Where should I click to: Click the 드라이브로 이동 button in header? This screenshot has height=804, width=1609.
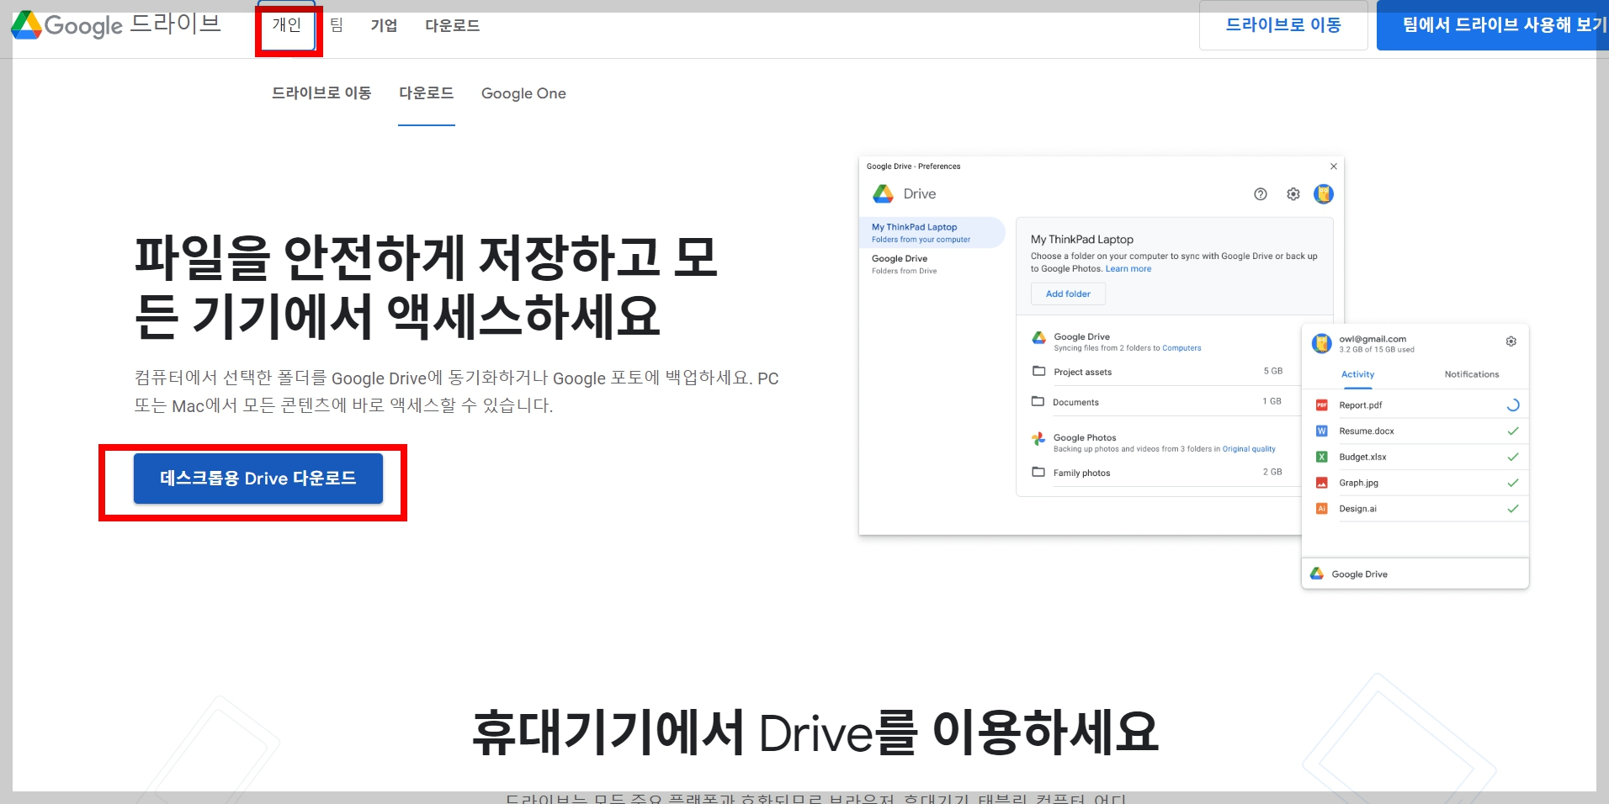1283,25
